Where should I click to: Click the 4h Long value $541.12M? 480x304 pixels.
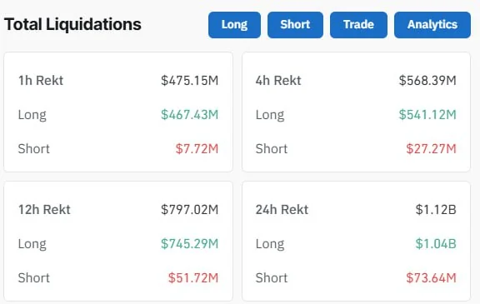pyautogui.click(x=427, y=115)
